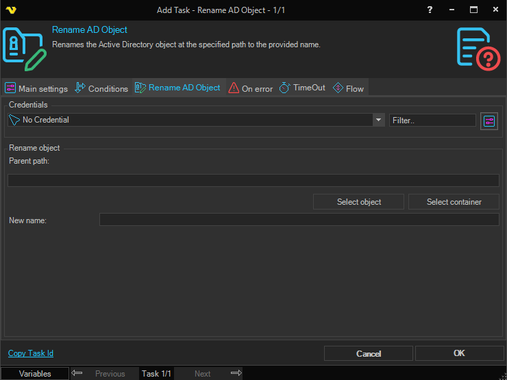Open the Main settings tab
The height and width of the screenshot is (380, 507).
pos(36,88)
